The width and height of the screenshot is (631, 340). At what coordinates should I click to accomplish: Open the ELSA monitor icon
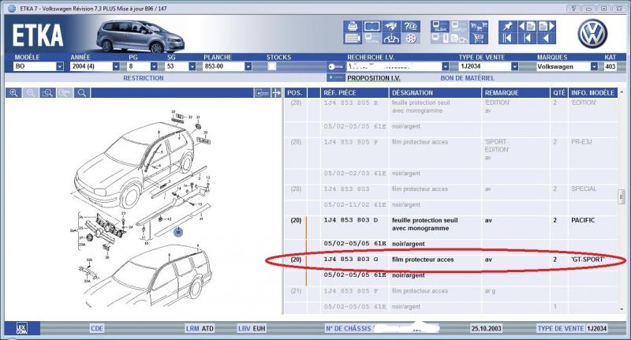pyautogui.click(x=439, y=27)
